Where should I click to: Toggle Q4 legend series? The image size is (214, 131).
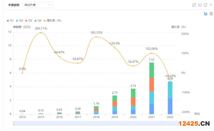coord(38,21)
